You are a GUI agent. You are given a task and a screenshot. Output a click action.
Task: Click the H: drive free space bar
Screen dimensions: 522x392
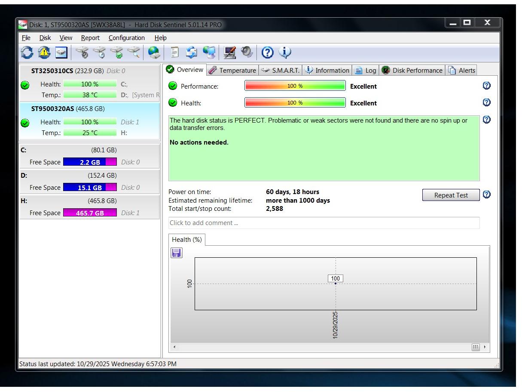[90, 213]
